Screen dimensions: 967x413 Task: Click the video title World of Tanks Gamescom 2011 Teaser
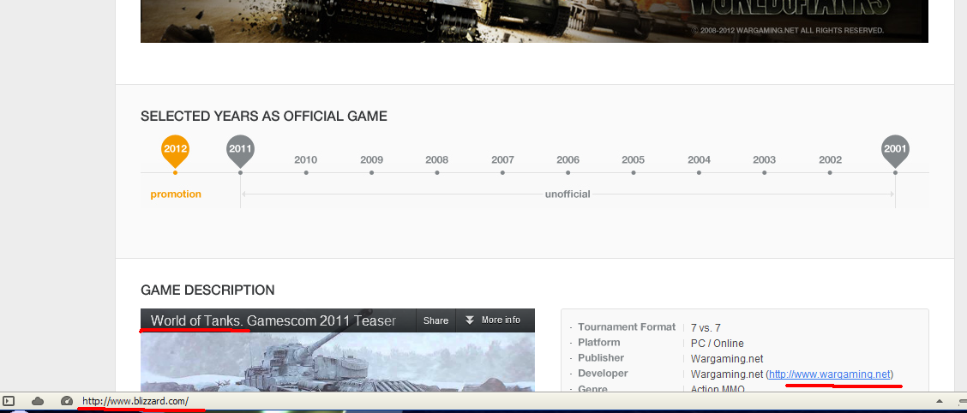273,320
